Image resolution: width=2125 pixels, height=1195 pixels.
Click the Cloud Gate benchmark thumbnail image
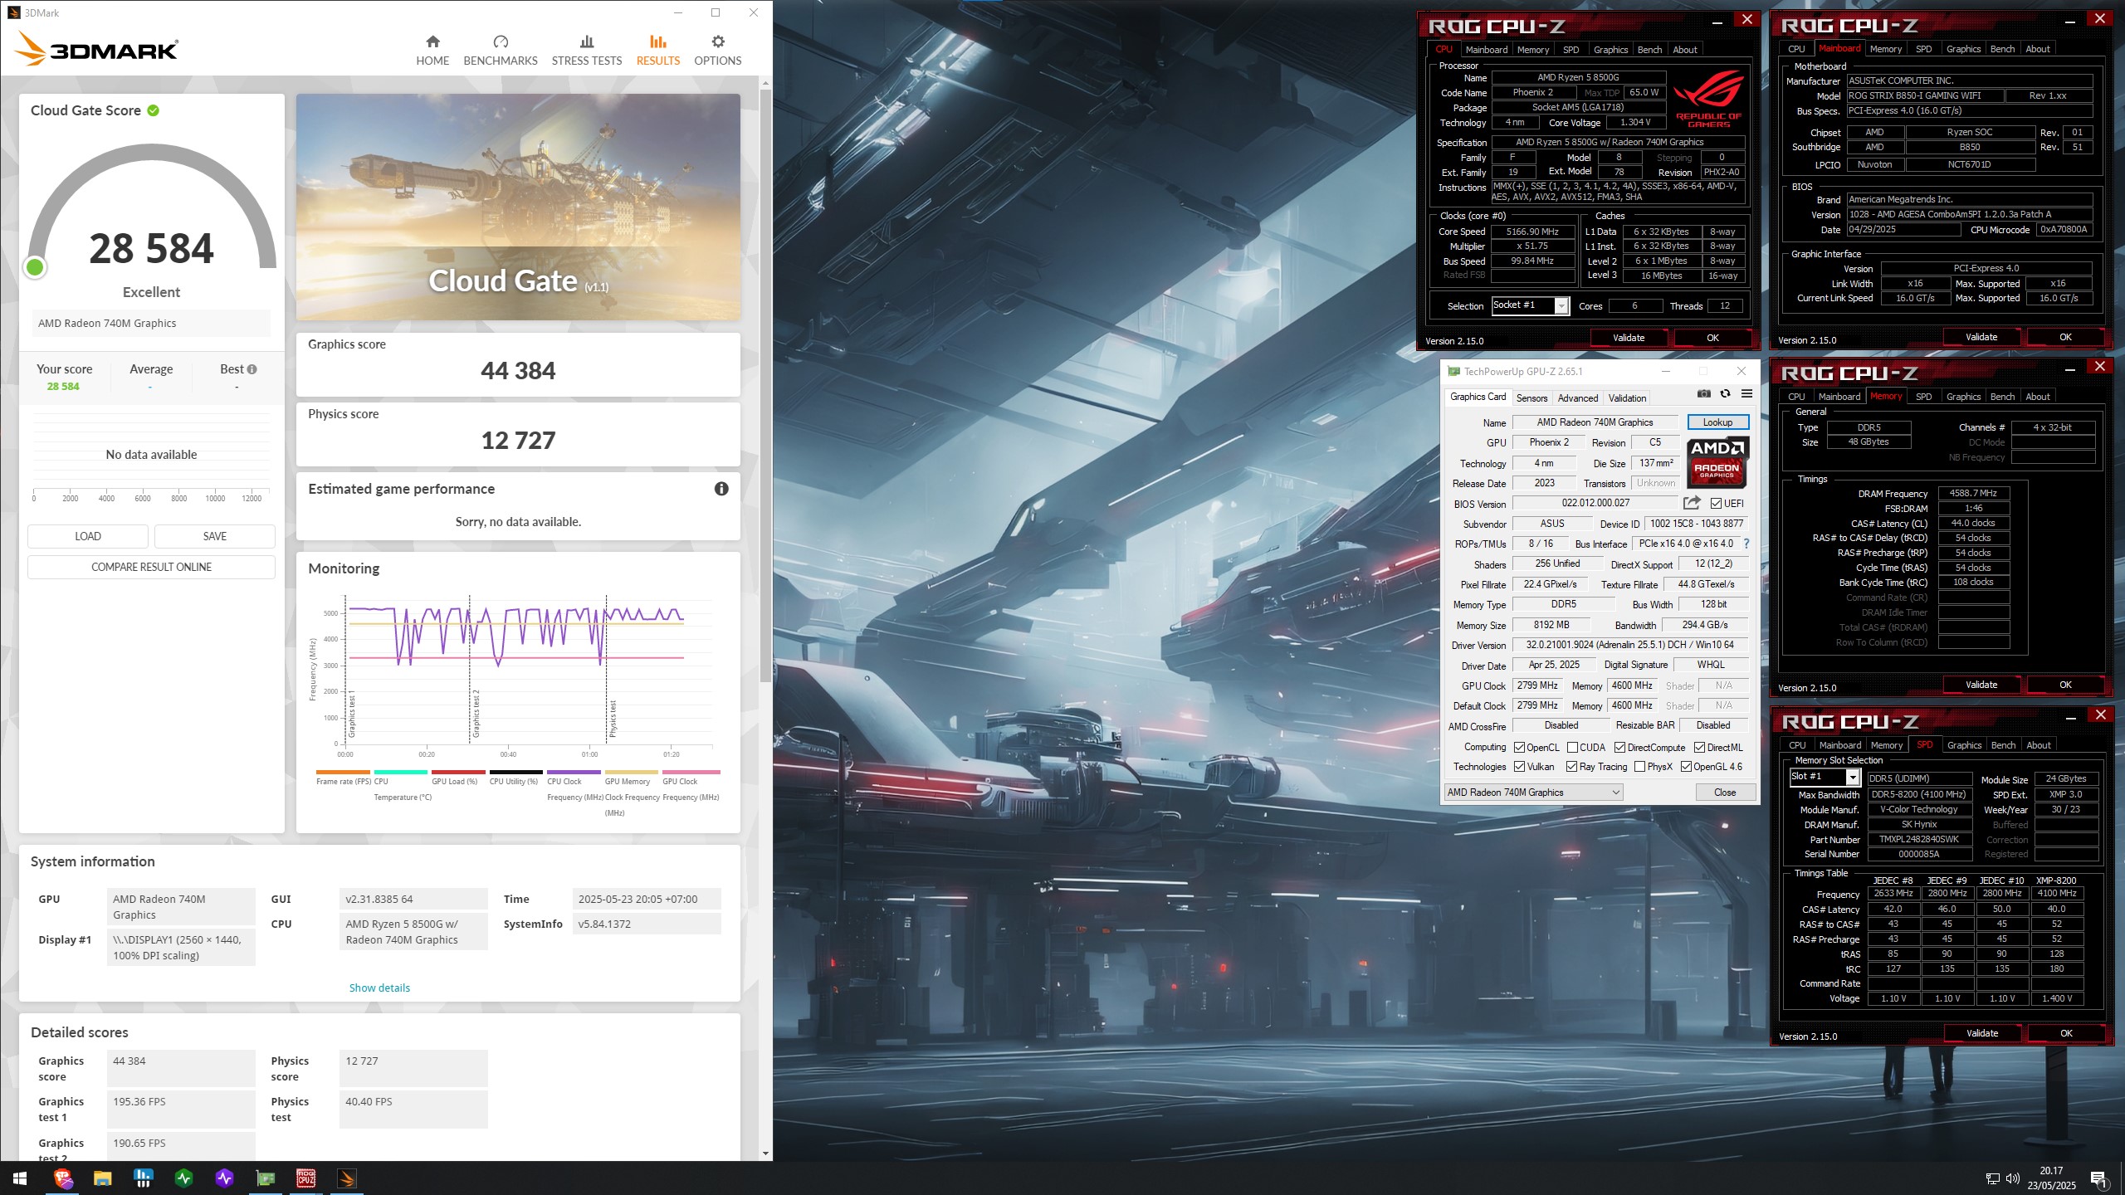click(518, 207)
